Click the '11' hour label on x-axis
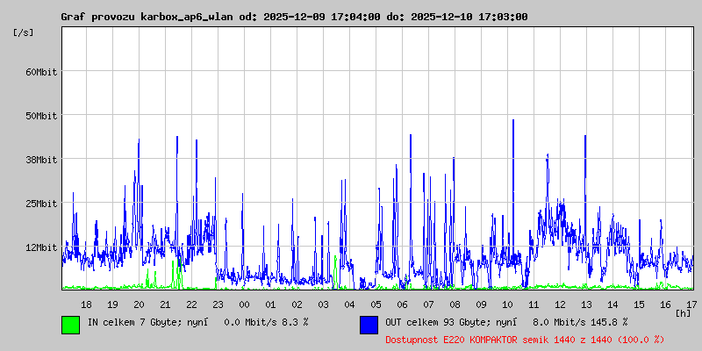Image resolution: width=702 pixels, height=351 pixels. (x=534, y=304)
